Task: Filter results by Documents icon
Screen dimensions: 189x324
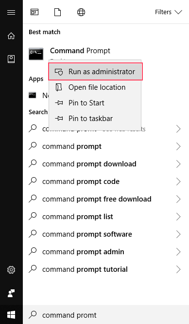Action: [57, 12]
